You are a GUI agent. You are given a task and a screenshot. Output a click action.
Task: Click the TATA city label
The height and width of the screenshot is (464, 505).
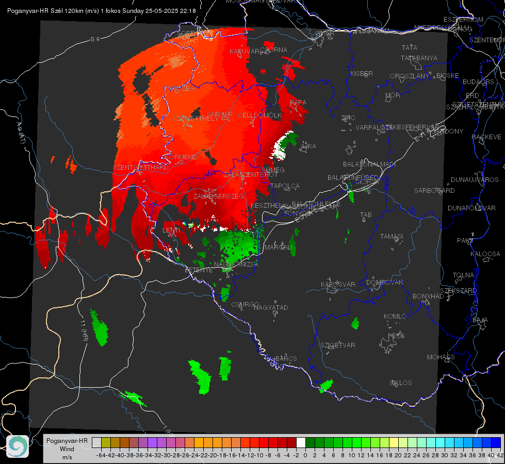(410, 47)
